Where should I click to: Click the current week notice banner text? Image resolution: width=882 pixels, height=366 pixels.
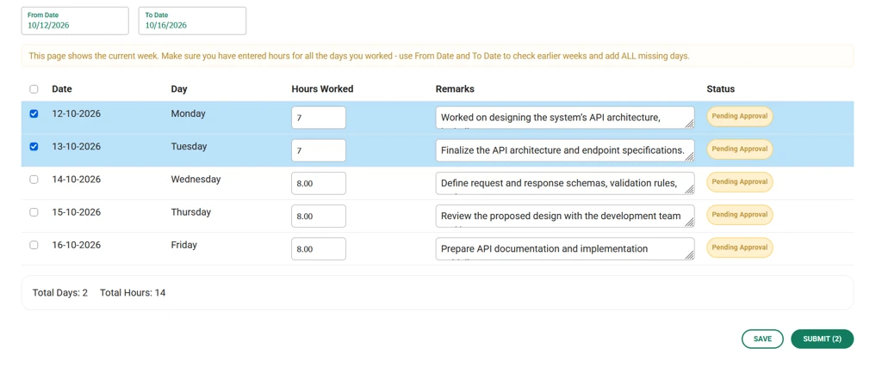pos(359,56)
